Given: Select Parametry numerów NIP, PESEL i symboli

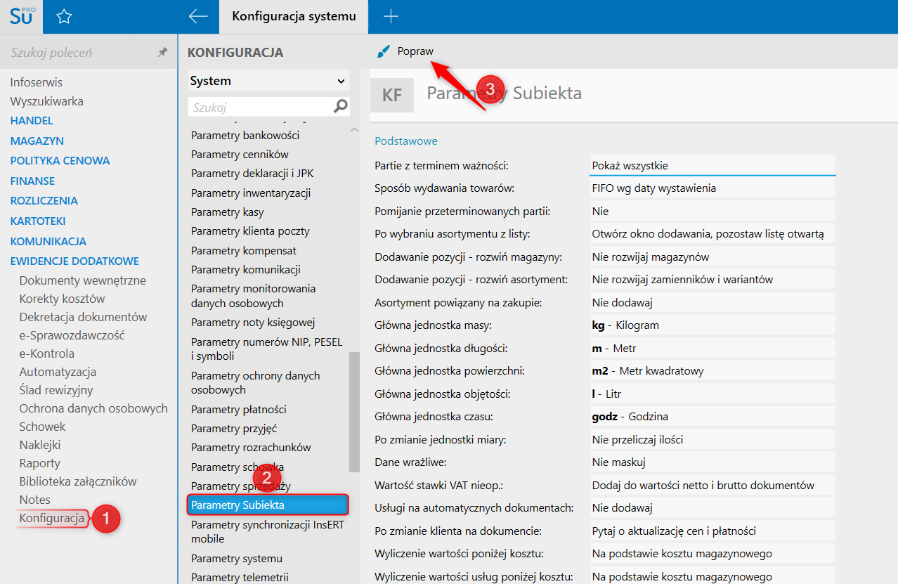Looking at the screenshot, I should click(267, 349).
